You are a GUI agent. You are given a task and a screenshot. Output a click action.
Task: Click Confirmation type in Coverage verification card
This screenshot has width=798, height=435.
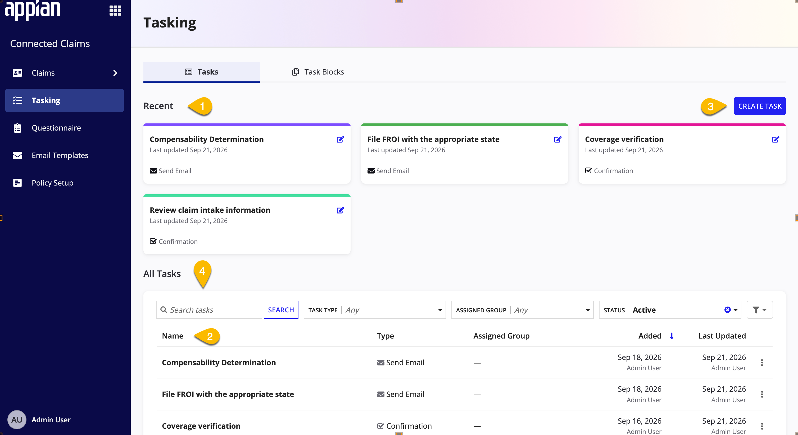(x=609, y=171)
